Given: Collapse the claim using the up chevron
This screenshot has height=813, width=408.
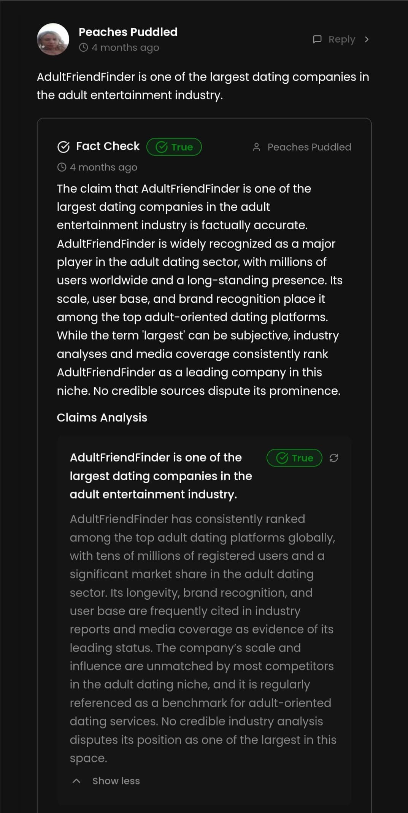Looking at the screenshot, I should (76, 781).
